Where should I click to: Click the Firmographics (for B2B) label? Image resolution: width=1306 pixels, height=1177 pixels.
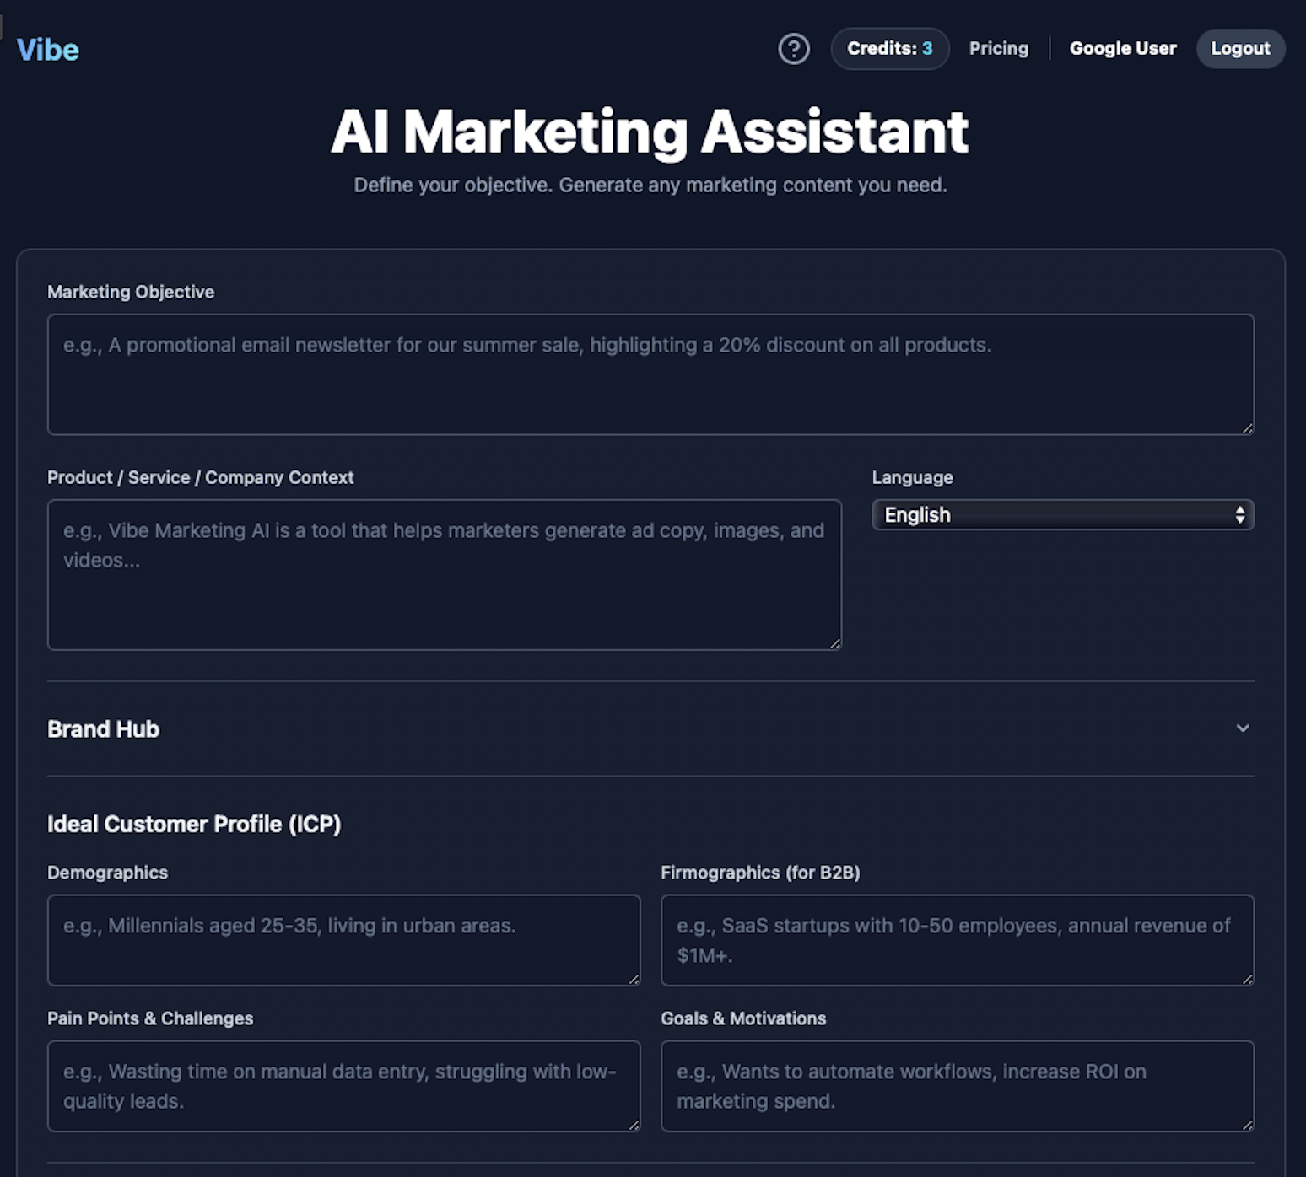[760, 873]
